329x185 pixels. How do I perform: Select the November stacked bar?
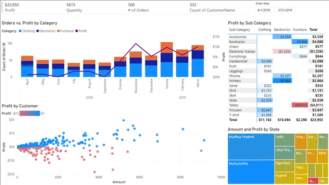[136, 64]
